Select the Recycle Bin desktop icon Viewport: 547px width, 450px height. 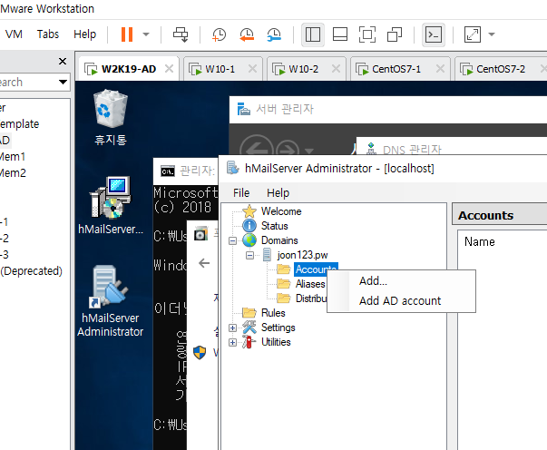coord(111,118)
